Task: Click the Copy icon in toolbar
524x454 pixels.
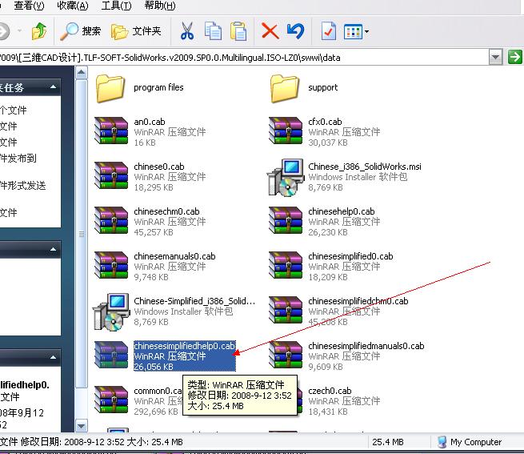Action: pos(213,31)
